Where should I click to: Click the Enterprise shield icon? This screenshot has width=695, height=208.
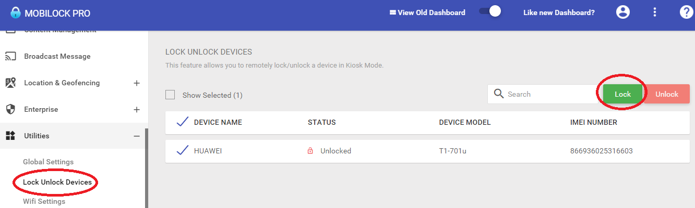coord(10,109)
